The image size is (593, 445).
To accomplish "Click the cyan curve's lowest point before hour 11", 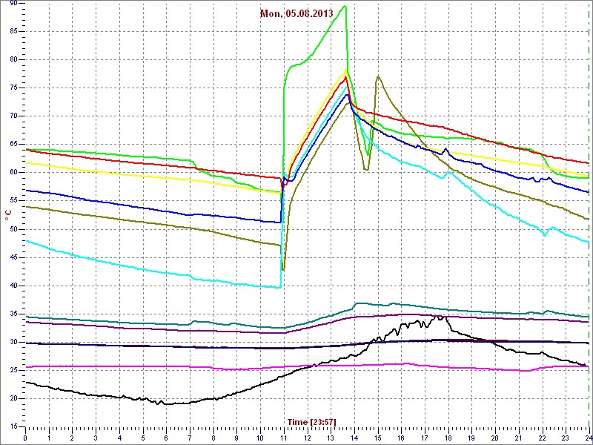I will click(x=279, y=288).
